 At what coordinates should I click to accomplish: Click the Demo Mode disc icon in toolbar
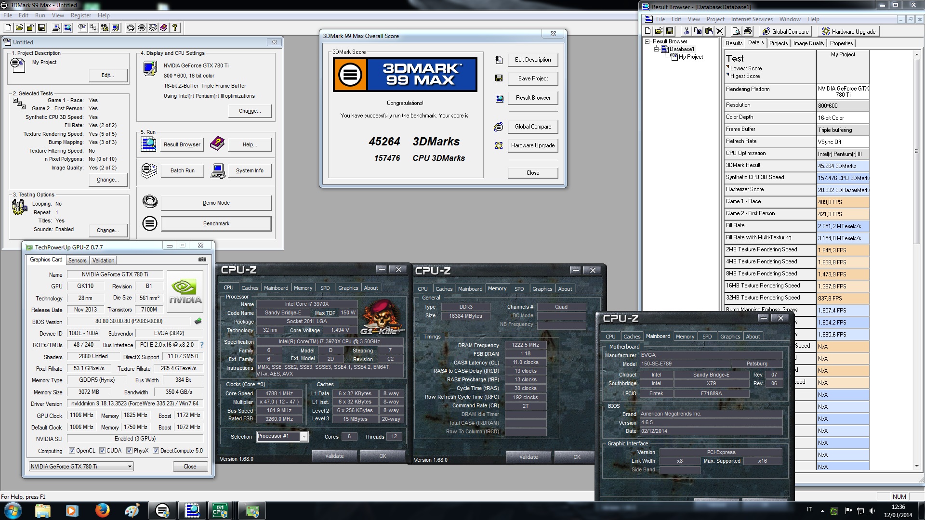click(131, 28)
